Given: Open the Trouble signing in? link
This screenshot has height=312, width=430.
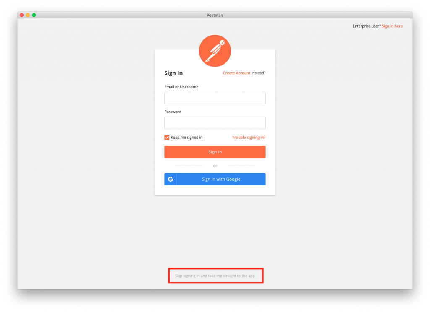Looking at the screenshot, I should click(249, 138).
